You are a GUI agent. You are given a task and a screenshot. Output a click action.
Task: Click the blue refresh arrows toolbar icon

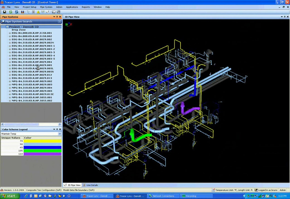pyautogui.click(x=16, y=12)
